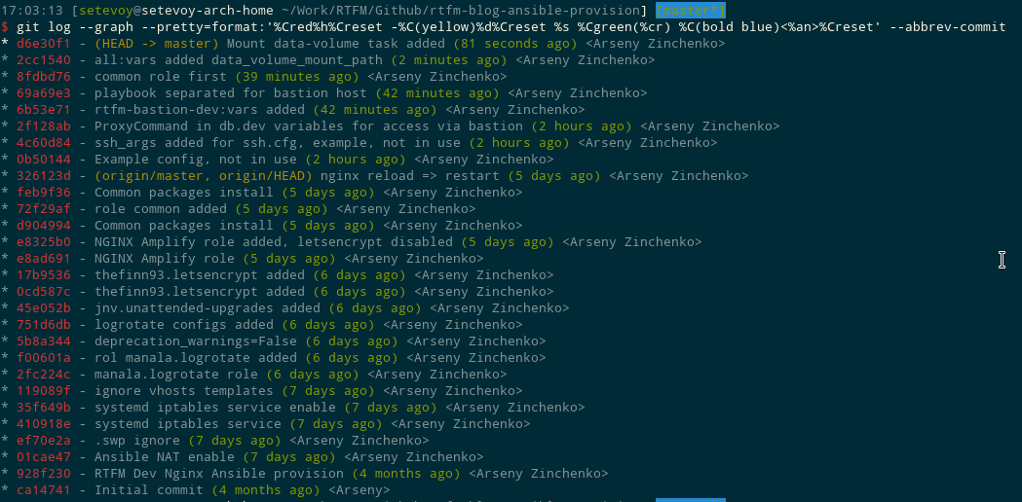Click commit hash ca14741
This screenshot has height=502, width=1022.
[44, 489]
